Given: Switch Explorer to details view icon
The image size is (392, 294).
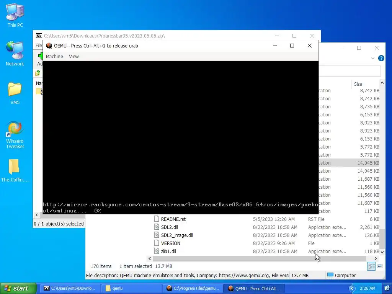Looking at the screenshot, I should [x=371, y=266].
